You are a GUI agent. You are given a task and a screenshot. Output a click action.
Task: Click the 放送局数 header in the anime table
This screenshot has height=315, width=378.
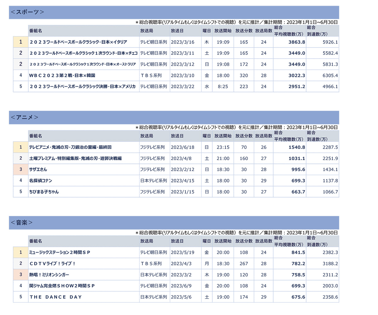tap(264, 136)
